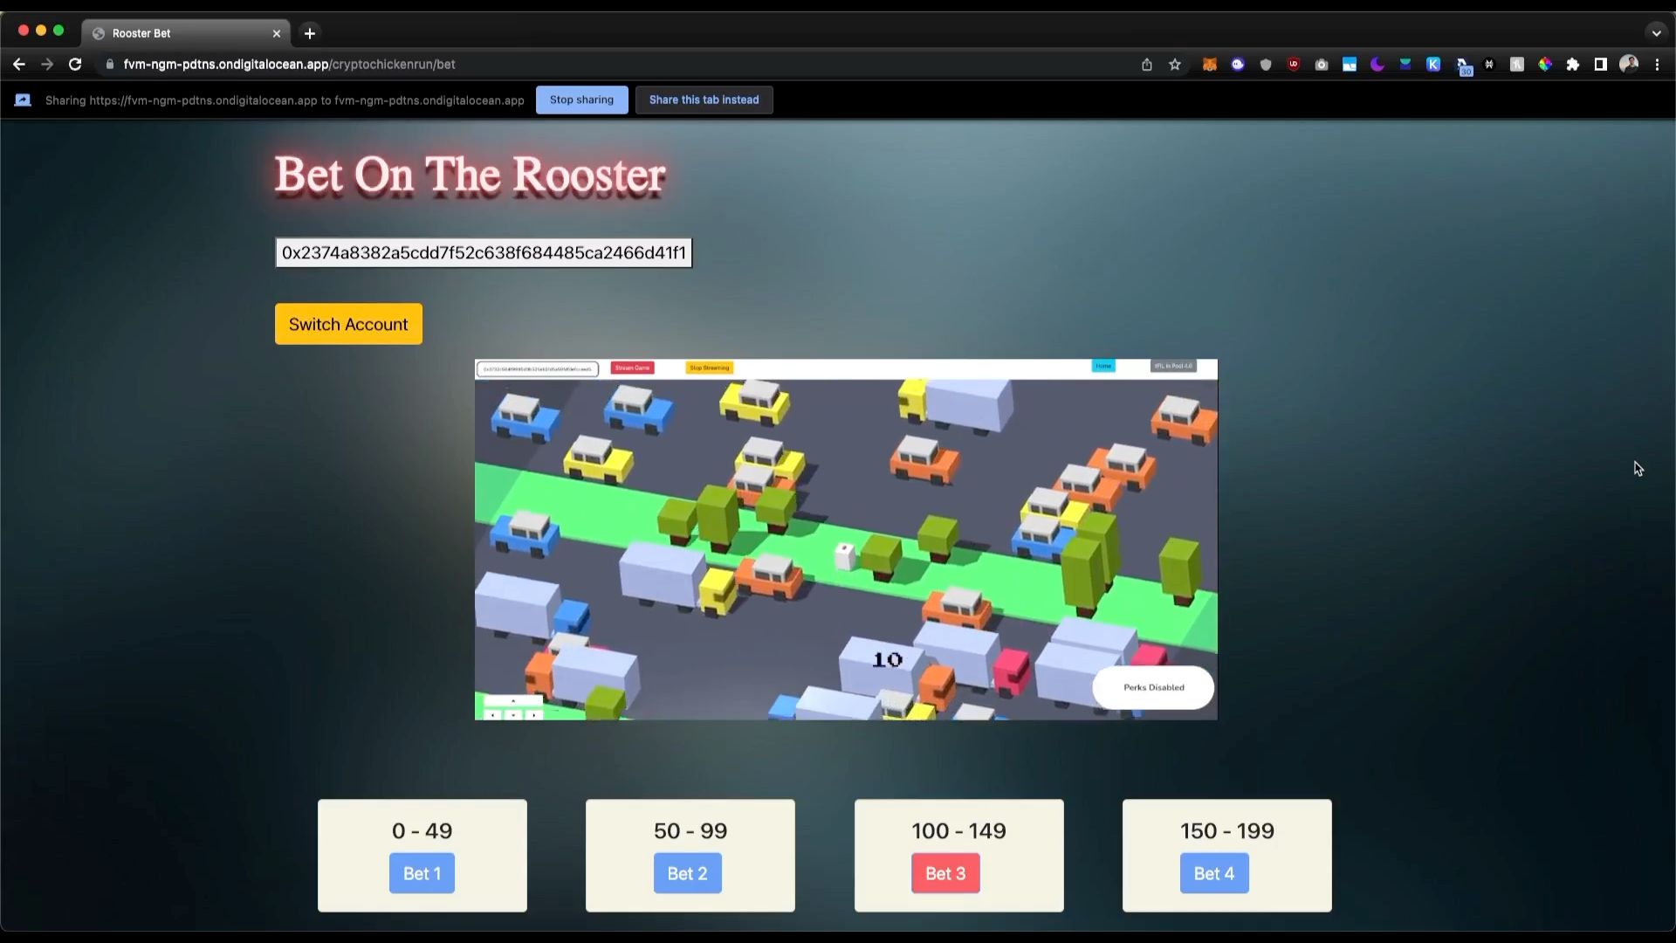Open the extension with the 30 badge
Viewport: 1676px width, 943px height.
point(1463,65)
